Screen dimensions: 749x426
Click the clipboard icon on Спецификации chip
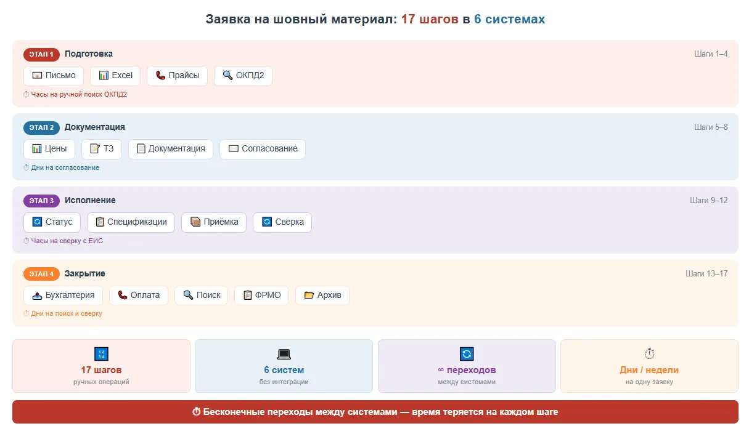[100, 222]
